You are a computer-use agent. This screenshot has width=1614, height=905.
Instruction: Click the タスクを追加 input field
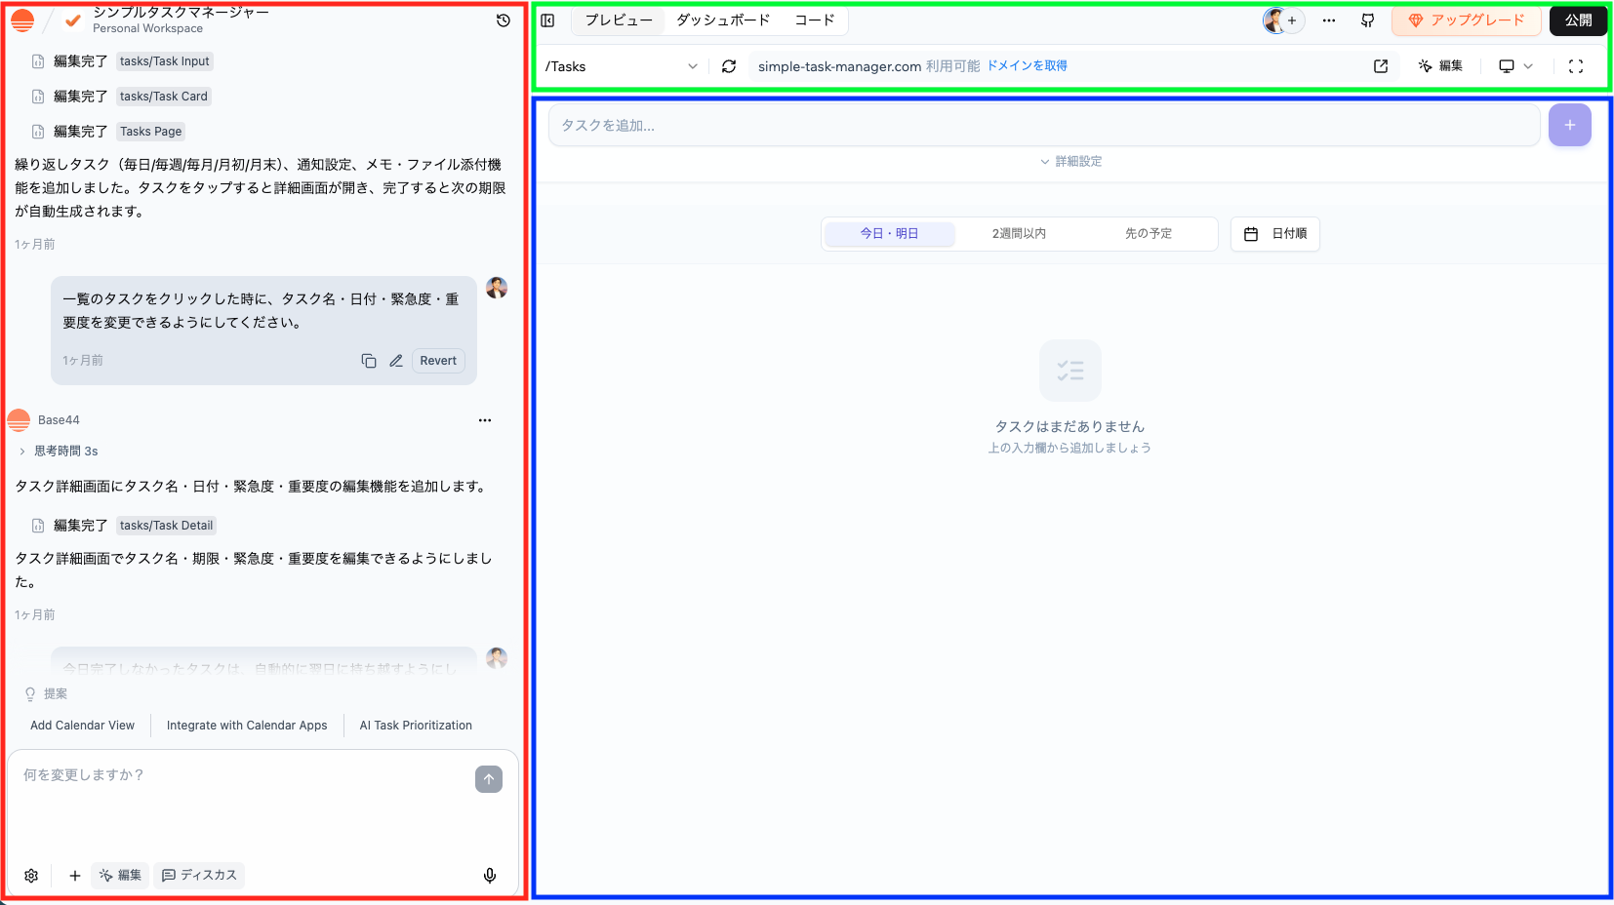[1044, 126]
